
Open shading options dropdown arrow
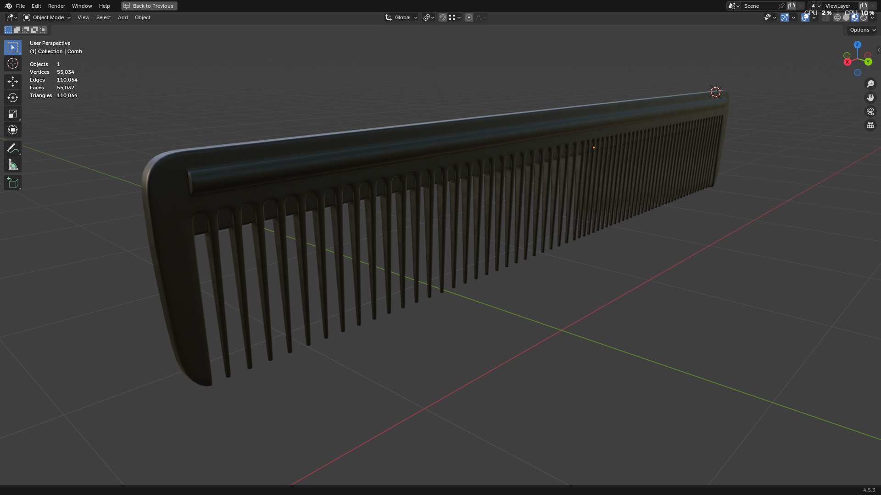click(x=872, y=17)
